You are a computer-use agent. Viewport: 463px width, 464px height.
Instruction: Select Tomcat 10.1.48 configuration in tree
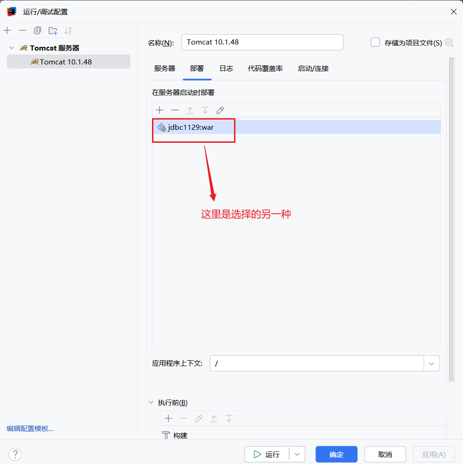69,62
